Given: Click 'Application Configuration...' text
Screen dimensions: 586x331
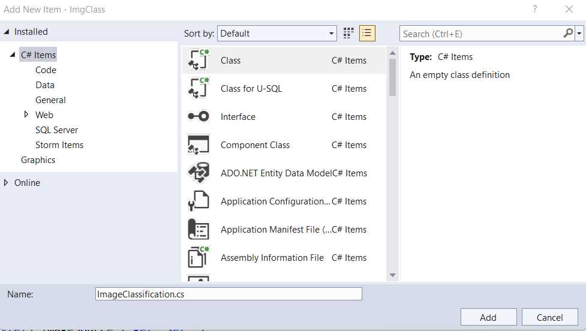Looking at the screenshot, I should click(x=275, y=201).
